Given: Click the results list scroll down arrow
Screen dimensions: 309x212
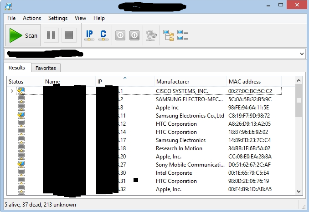Looking at the screenshot, I should click(299, 192).
